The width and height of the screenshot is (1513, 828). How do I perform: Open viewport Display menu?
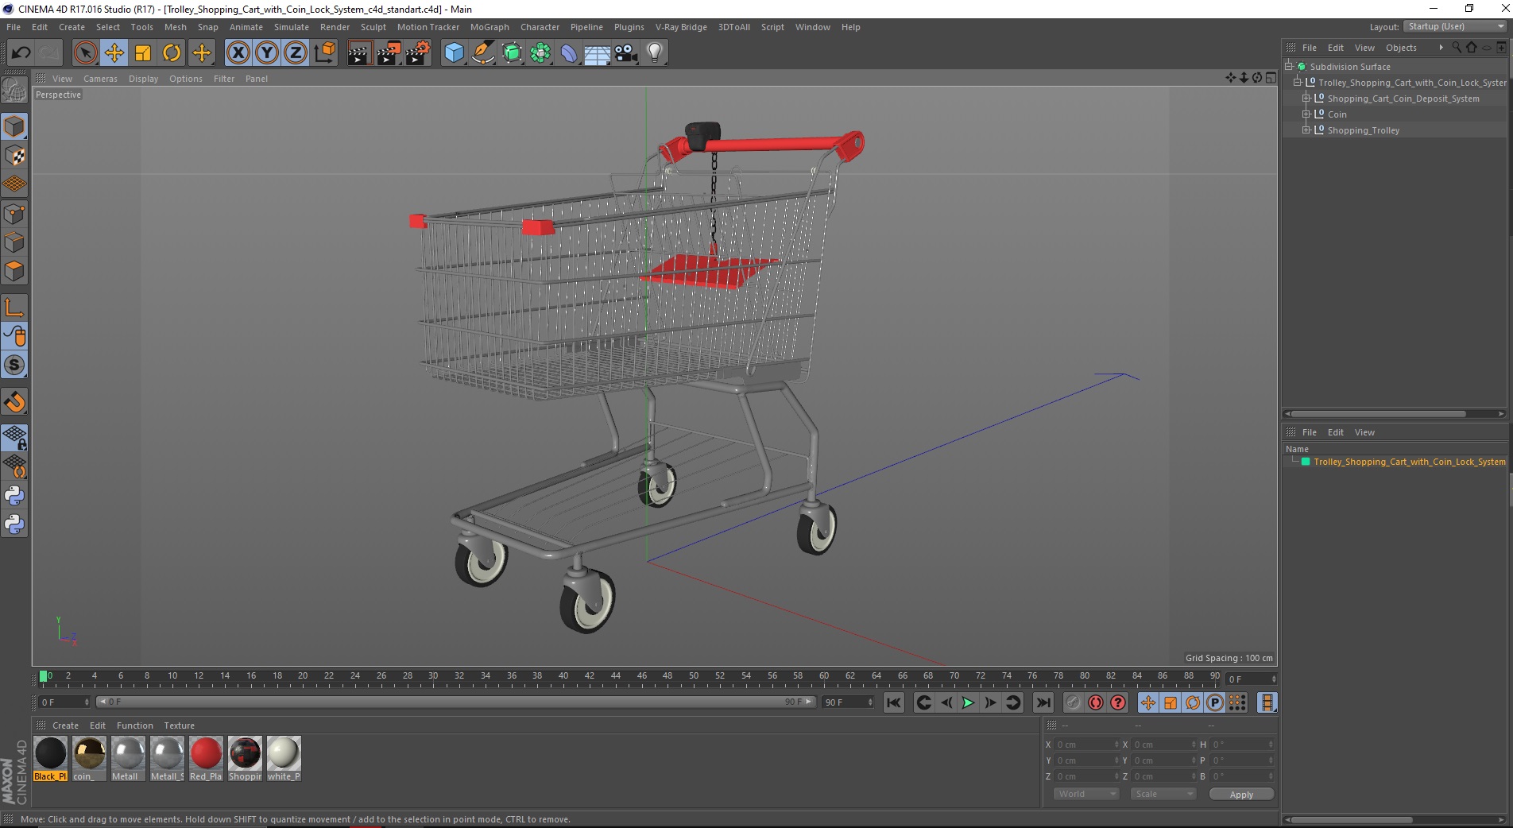click(143, 79)
